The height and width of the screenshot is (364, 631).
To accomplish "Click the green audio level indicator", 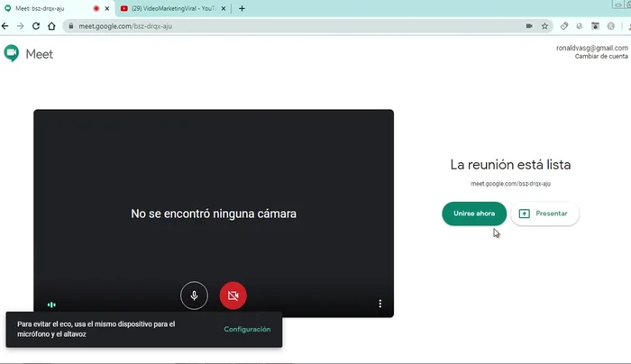I will [51, 305].
